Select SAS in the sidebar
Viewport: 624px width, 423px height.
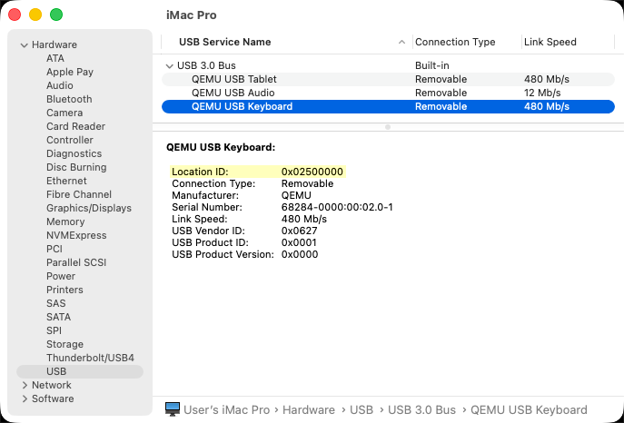coord(55,303)
